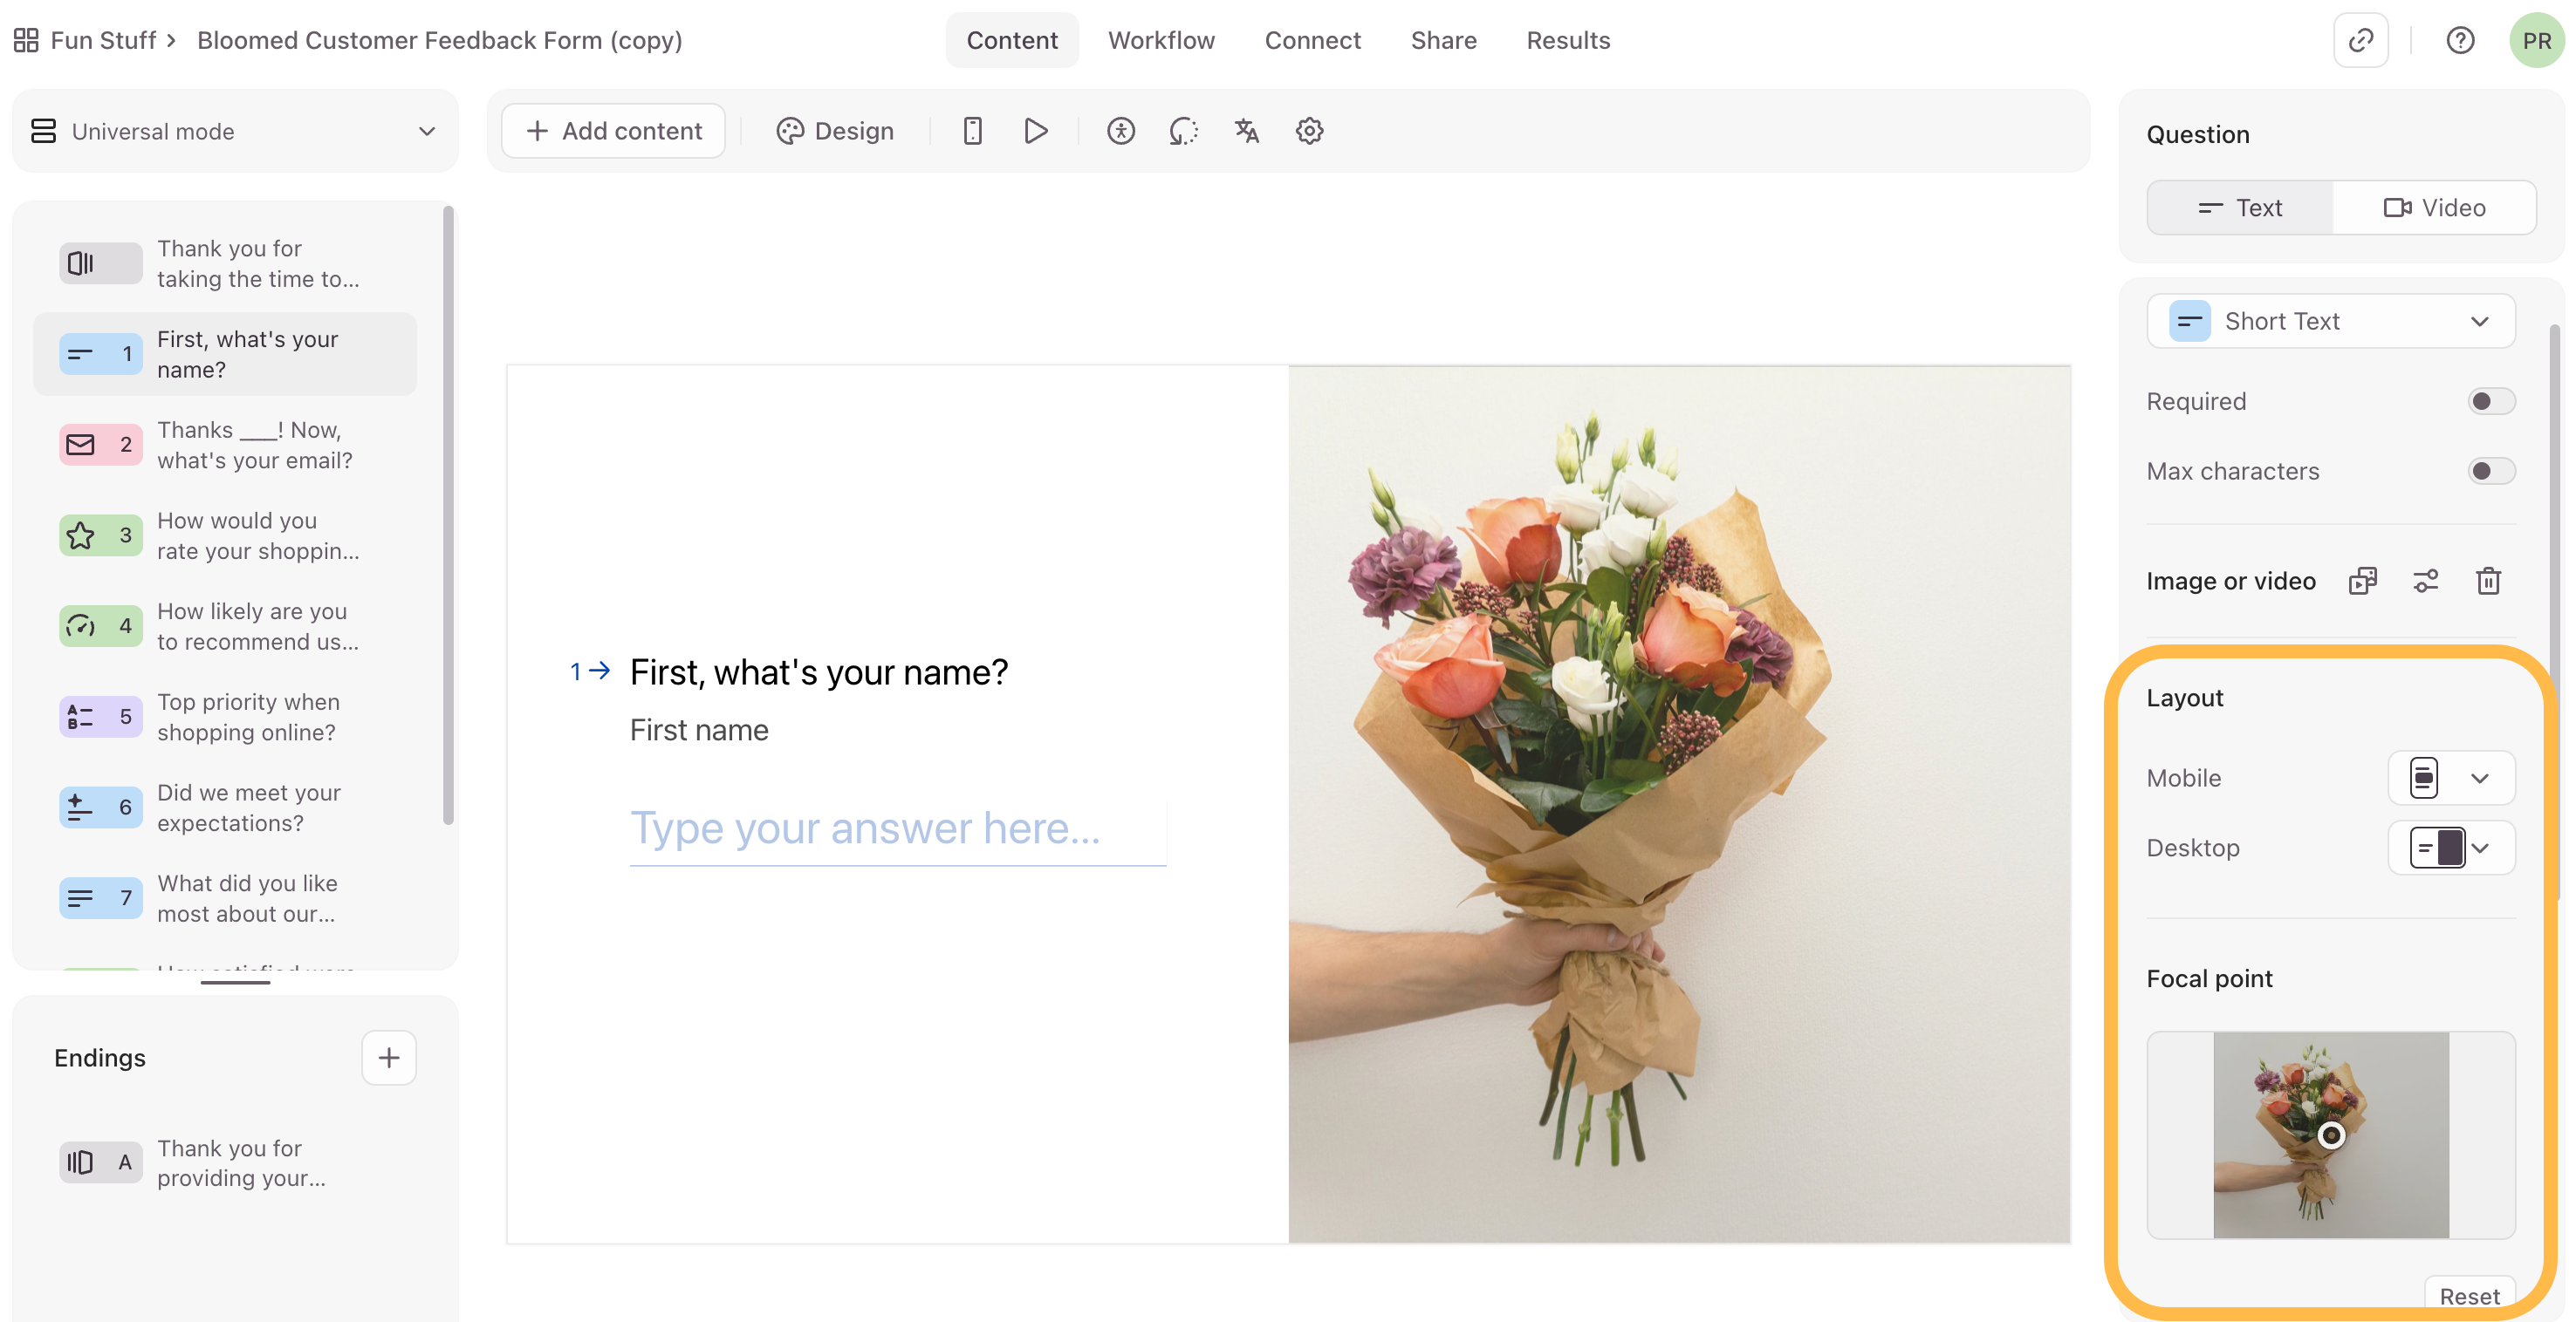Screen dimensions: 2576x1322
Task: Click the NPS gauge question 4 icon
Action: (100, 625)
